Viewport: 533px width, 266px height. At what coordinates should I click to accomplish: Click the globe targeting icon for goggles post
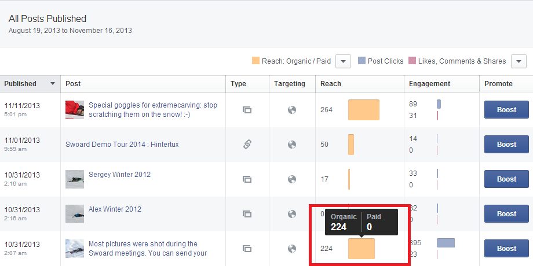(292, 110)
